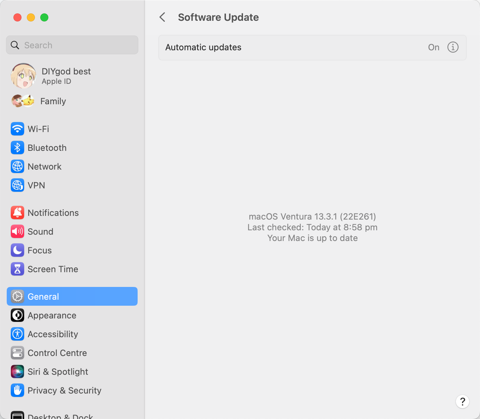Image resolution: width=480 pixels, height=419 pixels.
Task: Click the search magnifying glass icon
Action: (x=15, y=45)
